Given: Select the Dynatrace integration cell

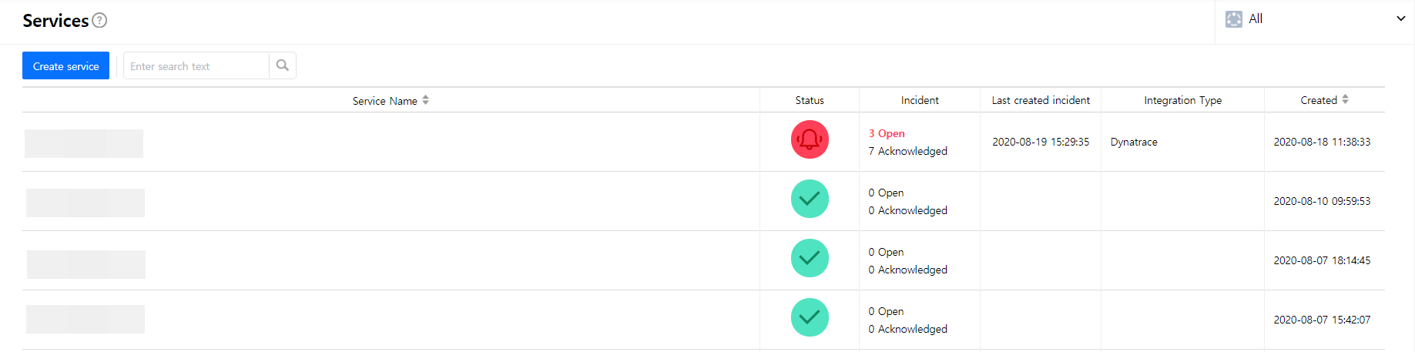Looking at the screenshot, I should tap(1134, 142).
